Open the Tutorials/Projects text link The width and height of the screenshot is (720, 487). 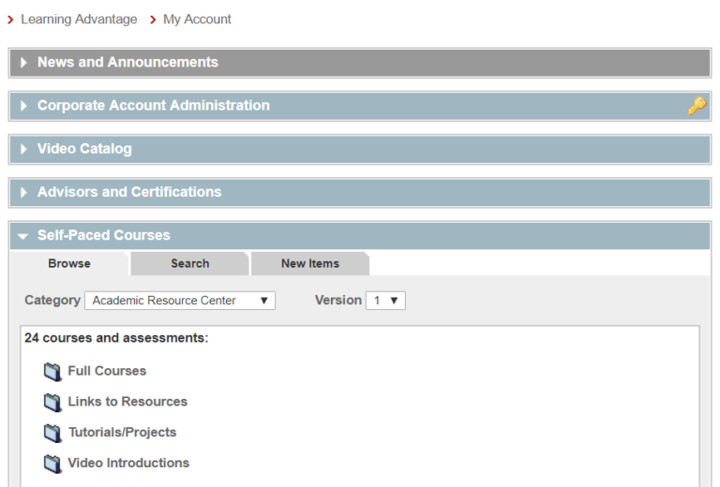122,433
